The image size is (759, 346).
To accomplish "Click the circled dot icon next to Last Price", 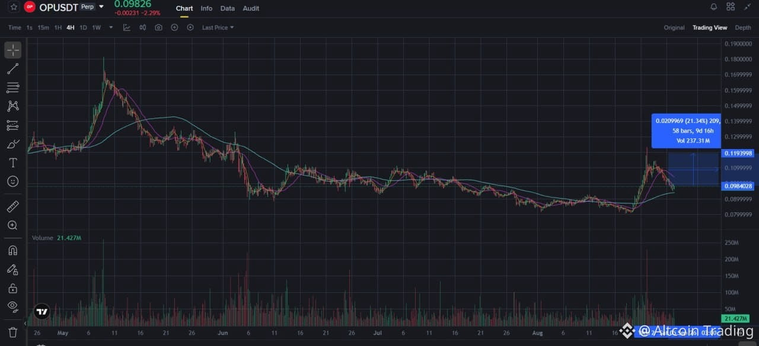I will point(190,27).
